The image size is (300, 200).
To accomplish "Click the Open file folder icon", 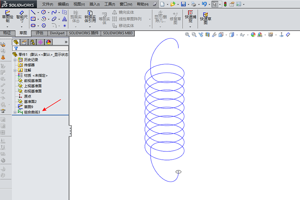I will [173, 4].
